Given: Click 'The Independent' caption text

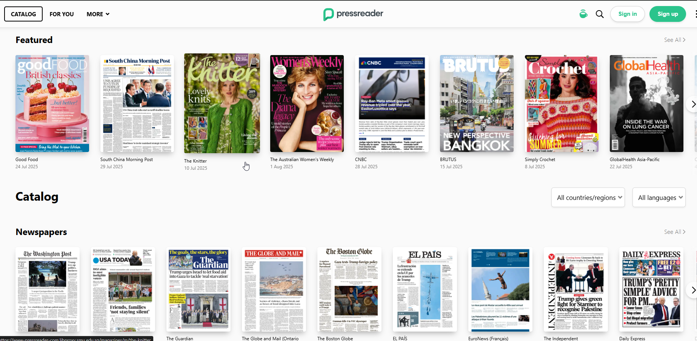Looking at the screenshot, I should 561,338.
